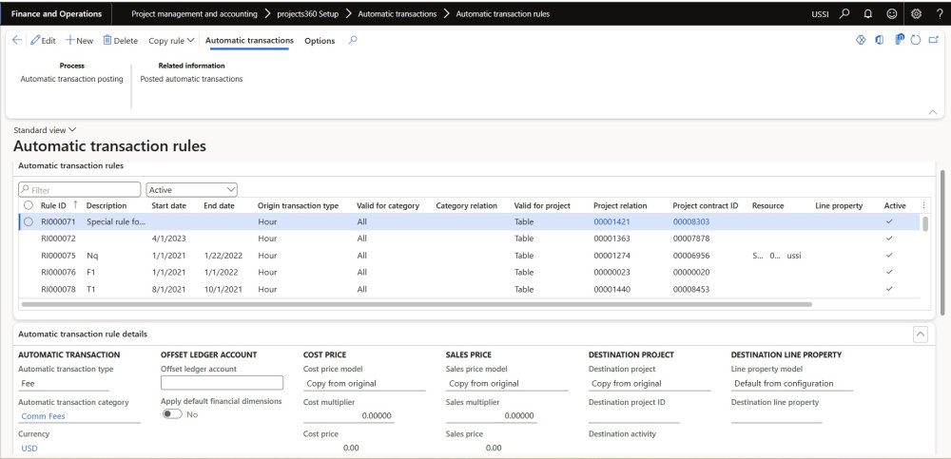Open the settings gear in the top bar
951x459 pixels.
click(916, 14)
